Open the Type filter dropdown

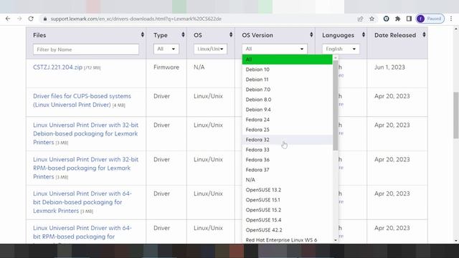pyautogui.click(x=166, y=49)
